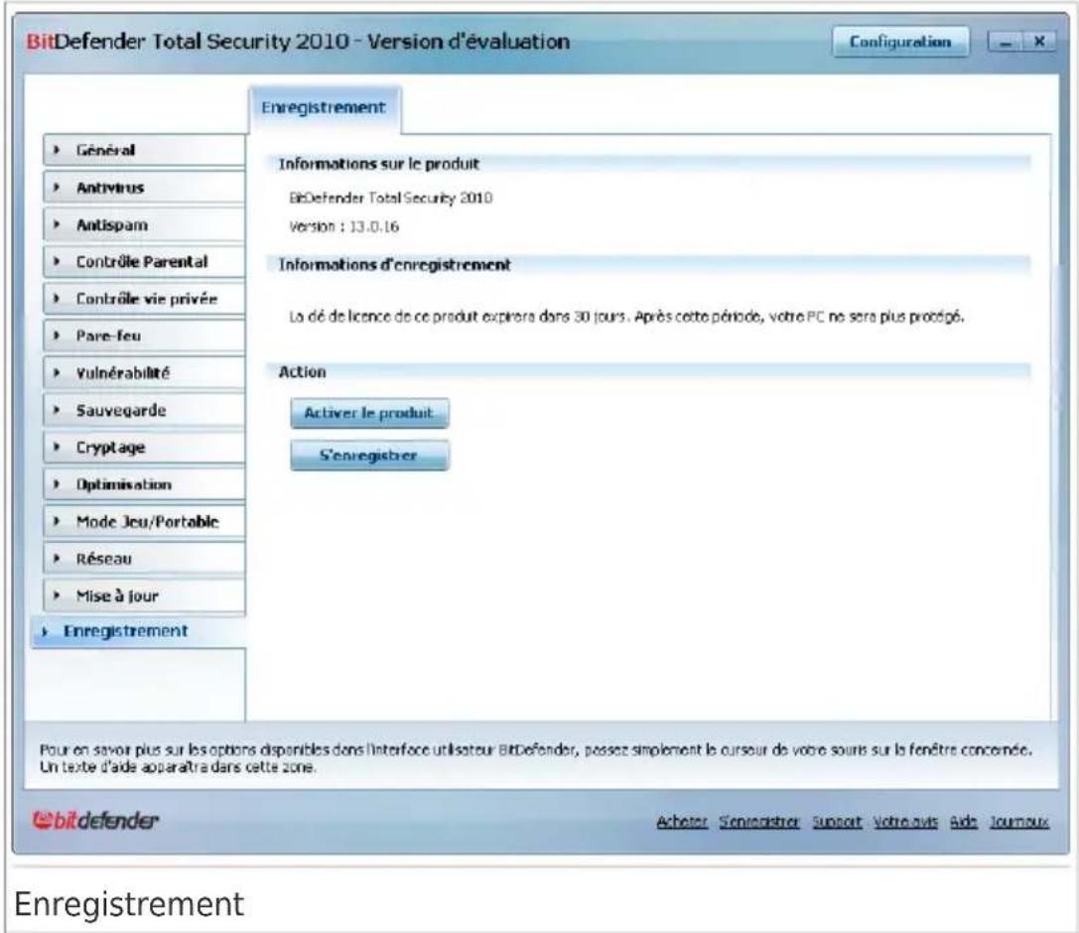Close the BitDefender window
This screenshot has height=933, width=1079.
coord(1039,42)
